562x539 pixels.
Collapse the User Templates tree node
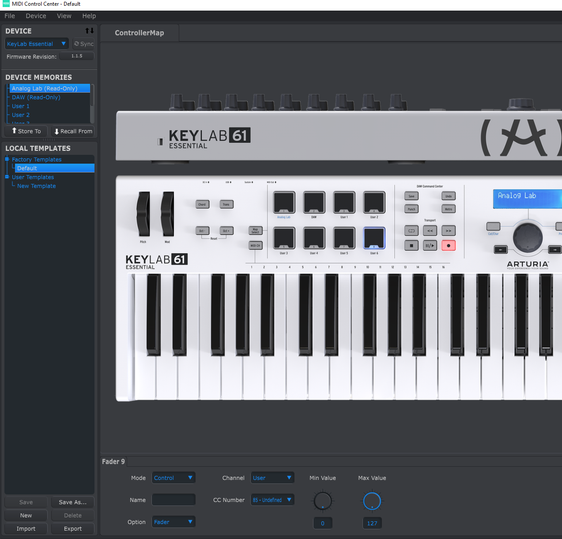7,177
